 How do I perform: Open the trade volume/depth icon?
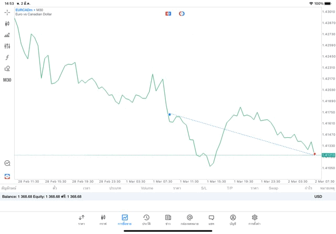[7, 35]
